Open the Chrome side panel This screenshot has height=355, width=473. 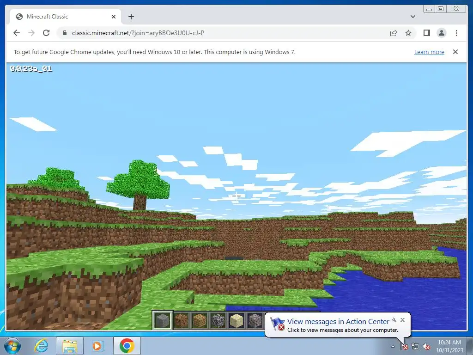[x=426, y=33]
